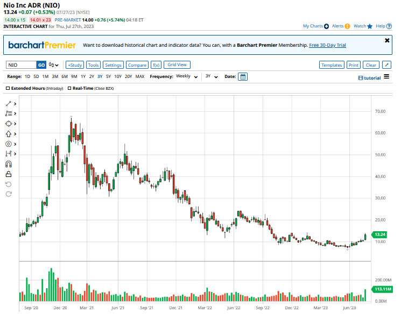Expand the shapes tool submenu arrow
This screenshot has width=401, height=314.
tap(15, 124)
